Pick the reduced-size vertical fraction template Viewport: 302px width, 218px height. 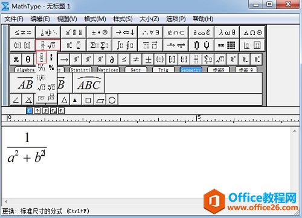51,57
